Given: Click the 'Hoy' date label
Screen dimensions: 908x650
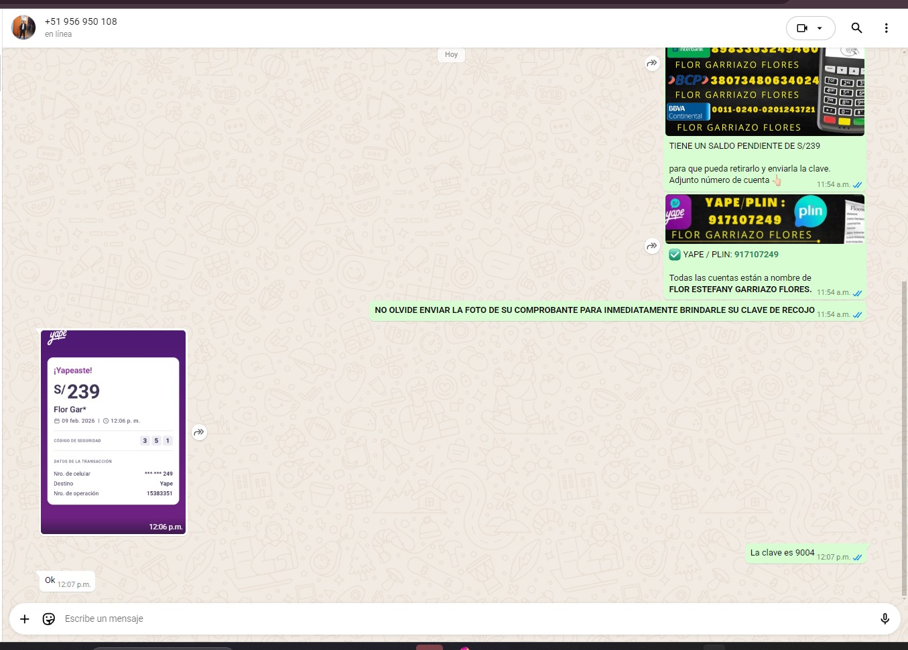Looking at the screenshot, I should [x=451, y=55].
